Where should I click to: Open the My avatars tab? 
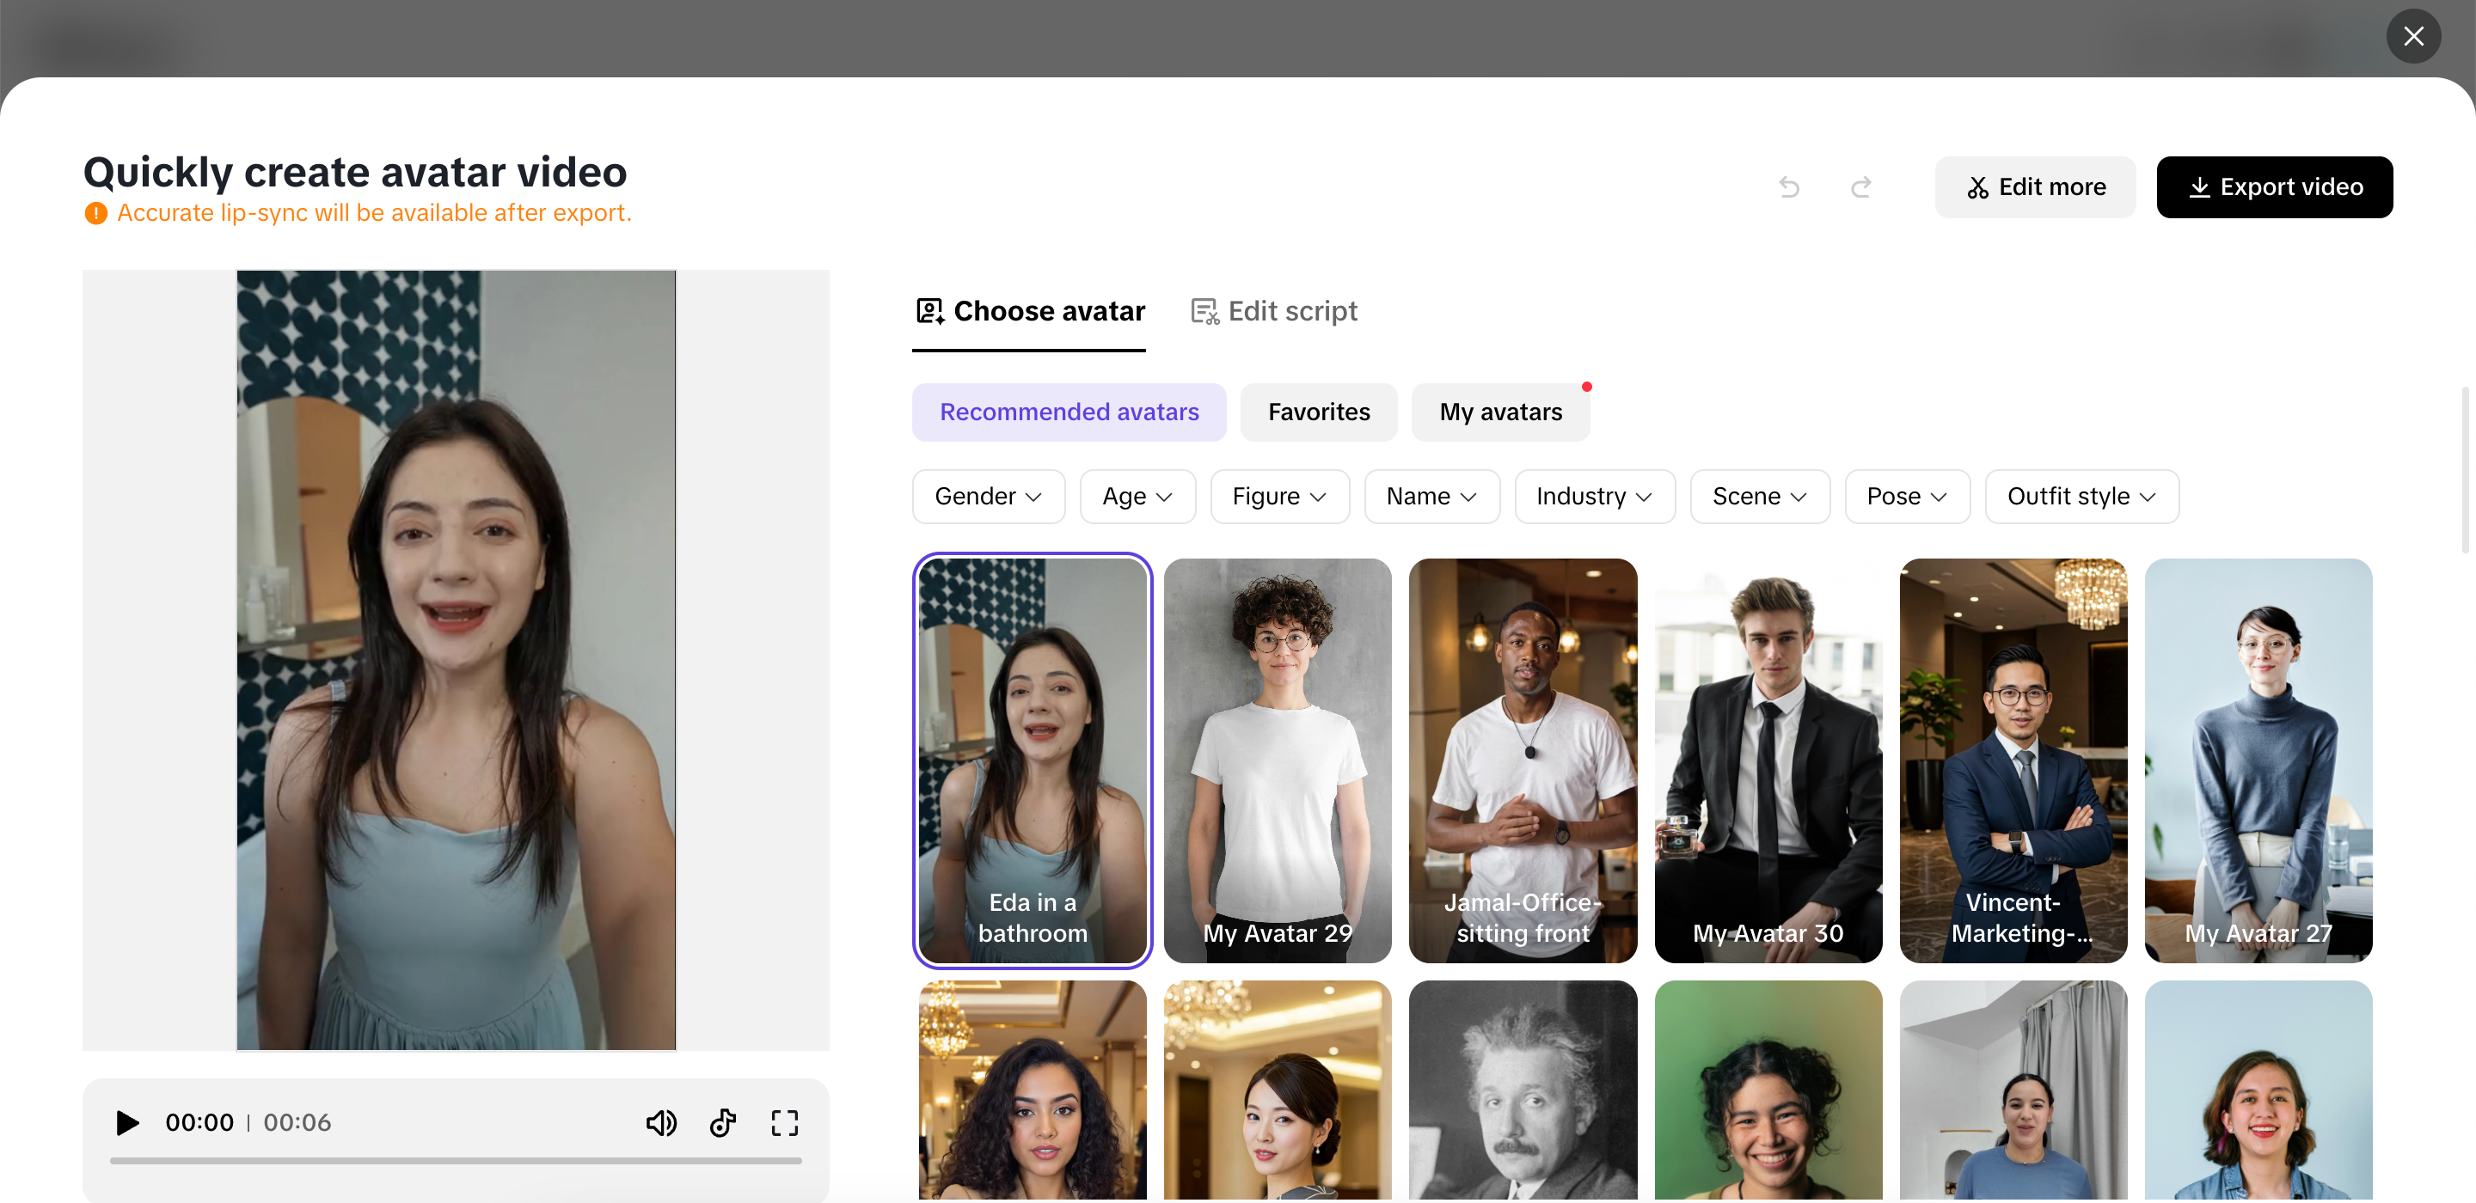(1499, 412)
